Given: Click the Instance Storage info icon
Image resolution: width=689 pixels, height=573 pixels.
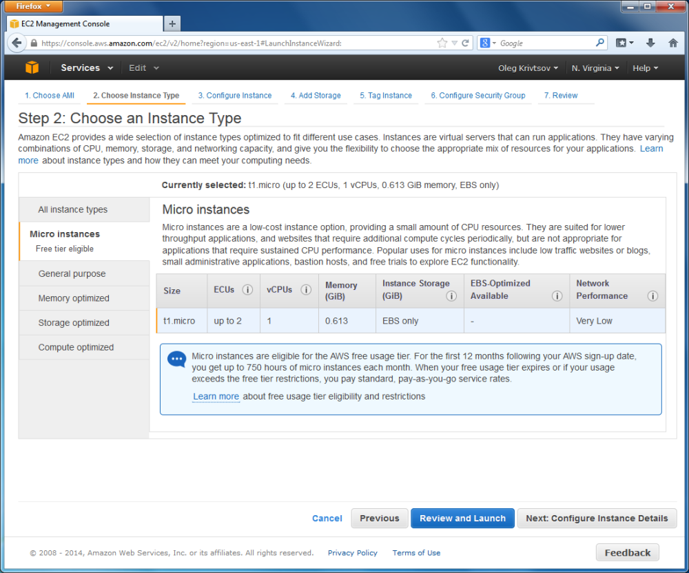Looking at the screenshot, I should coord(451,296).
